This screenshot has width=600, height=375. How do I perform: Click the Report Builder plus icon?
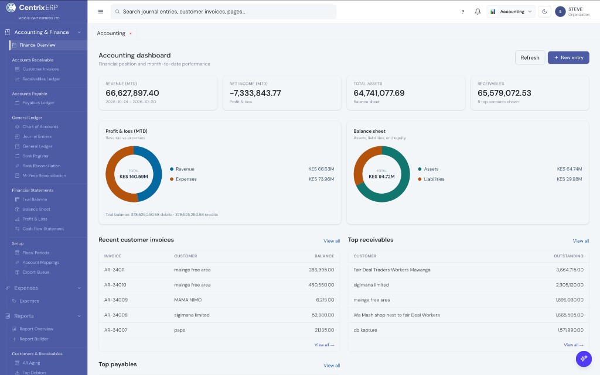pyautogui.click(x=14, y=339)
